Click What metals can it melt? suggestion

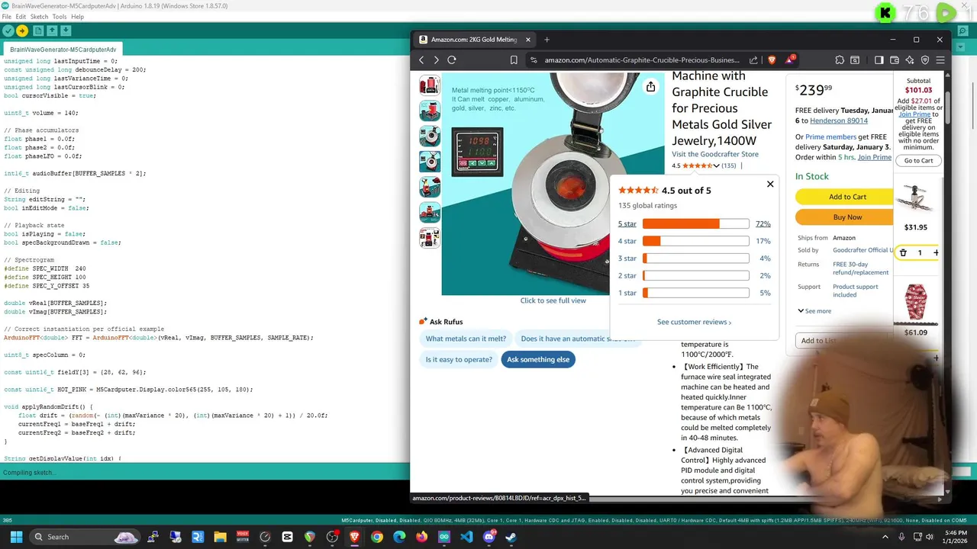[x=466, y=339]
